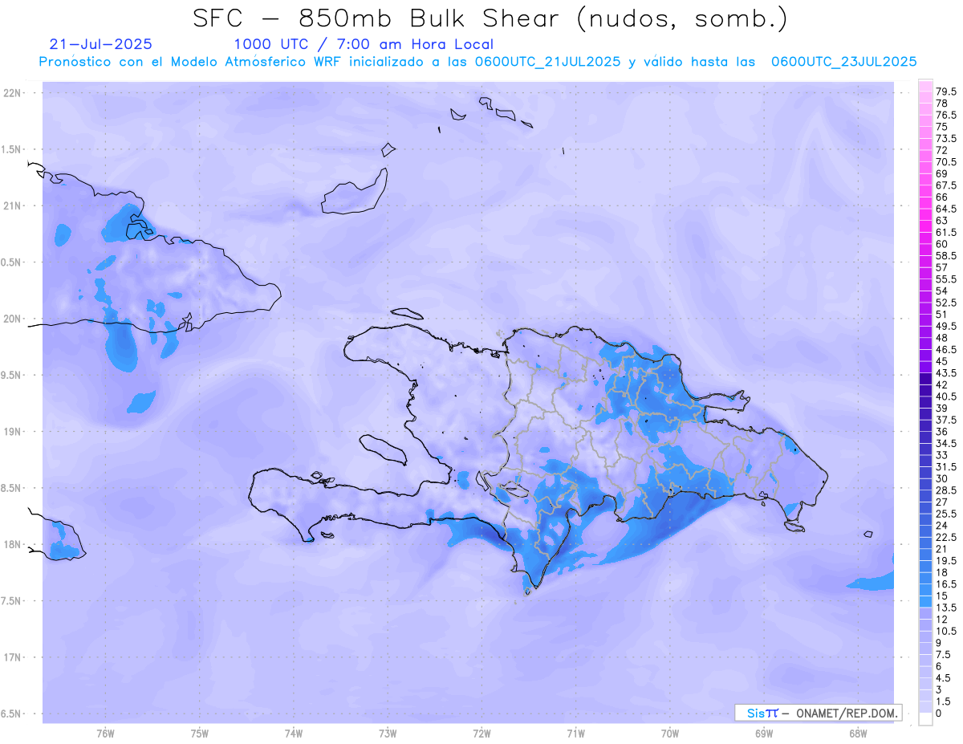Click the '70.5' value on the color scale

[946, 162]
